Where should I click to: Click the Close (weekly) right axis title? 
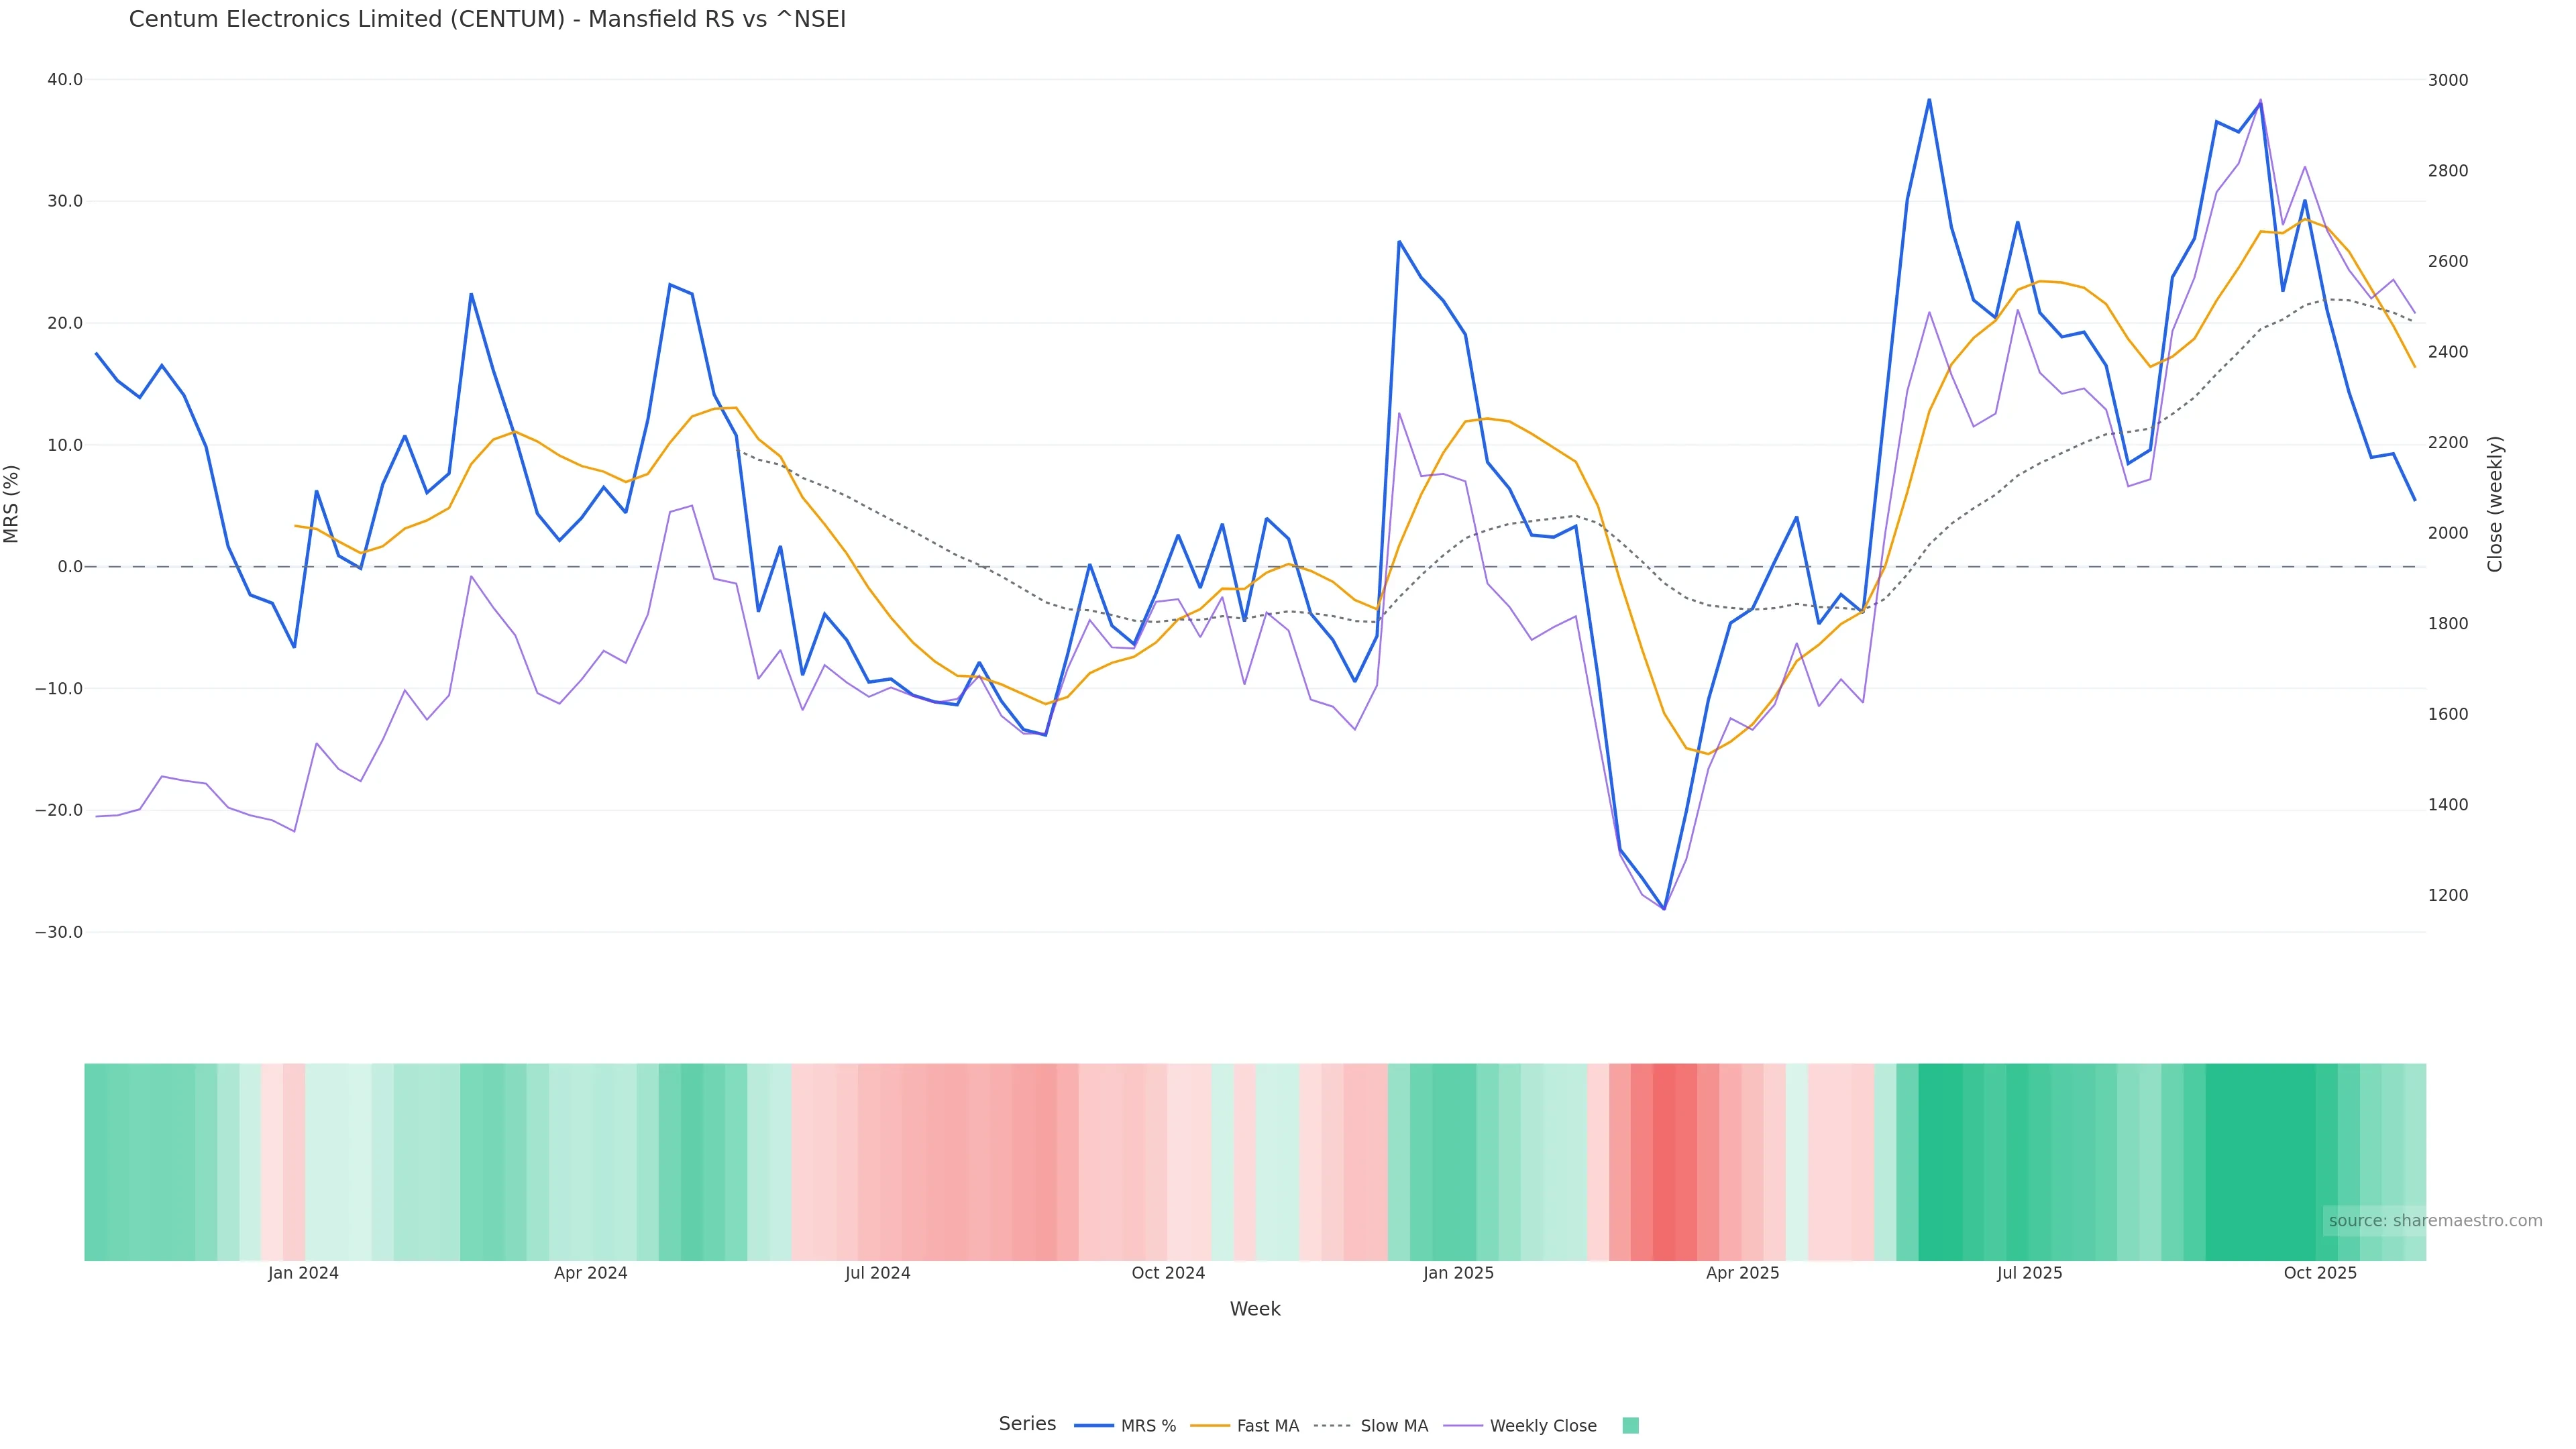pos(2495,504)
